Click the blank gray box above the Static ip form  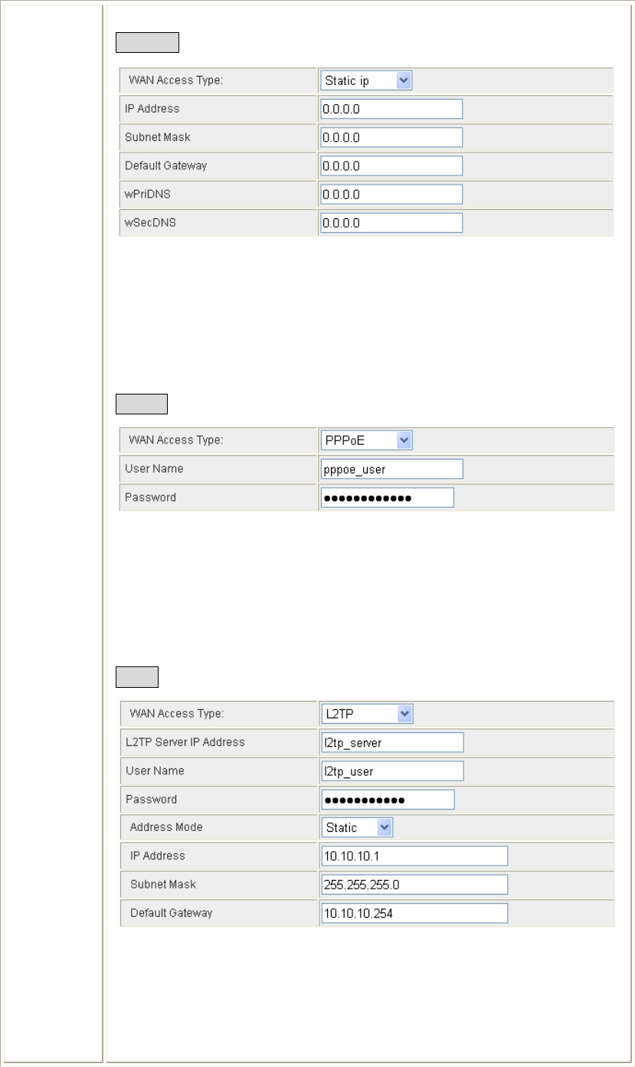tap(147, 42)
